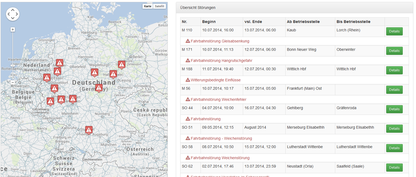Select the Lorch (Rhein) station cell
Viewport: 416px width, 177px height.
(x=360, y=31)
